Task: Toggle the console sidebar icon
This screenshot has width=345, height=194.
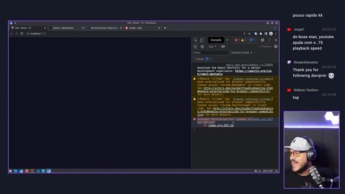Action: tap(195, 46)
